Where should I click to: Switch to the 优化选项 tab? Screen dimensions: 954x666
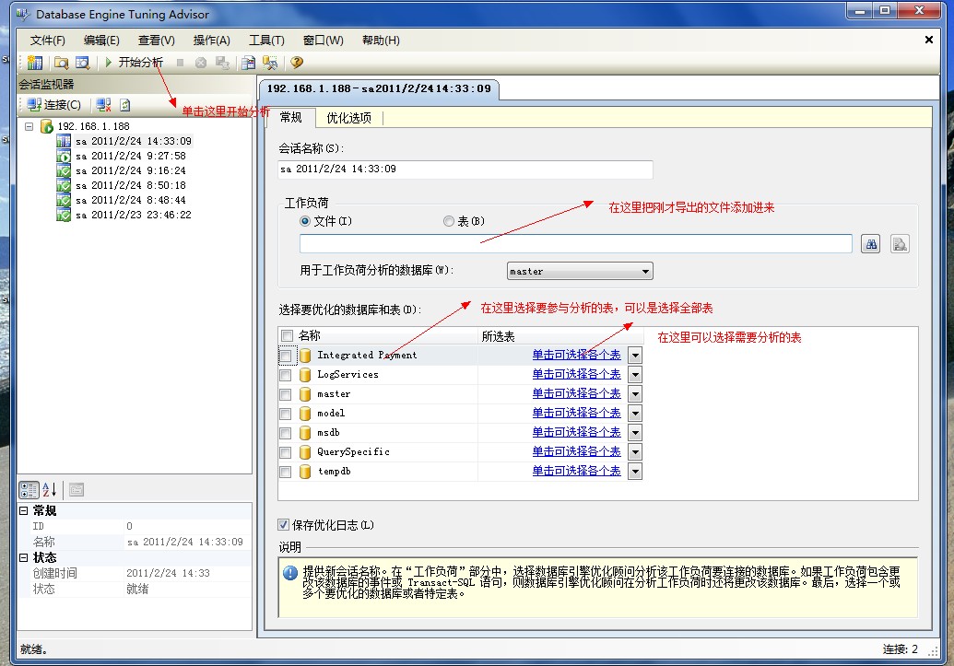[348, 118]
